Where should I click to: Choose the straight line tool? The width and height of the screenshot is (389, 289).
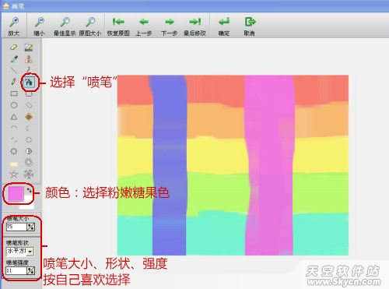pos(14,70)
